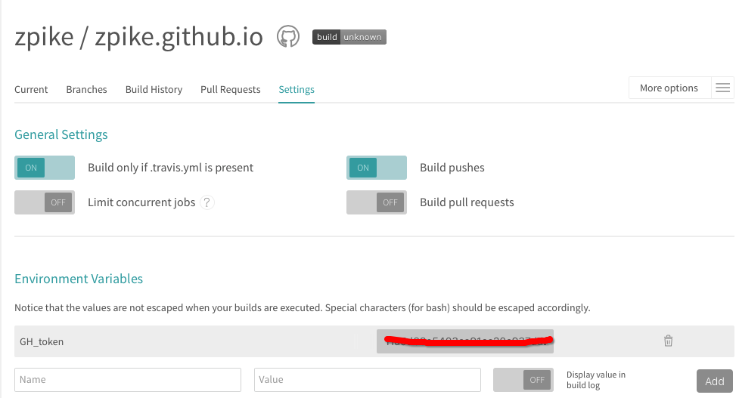Click the Build only if .travis.yml is present label
This screenshot has width=739, height=398.
point(171,168)
